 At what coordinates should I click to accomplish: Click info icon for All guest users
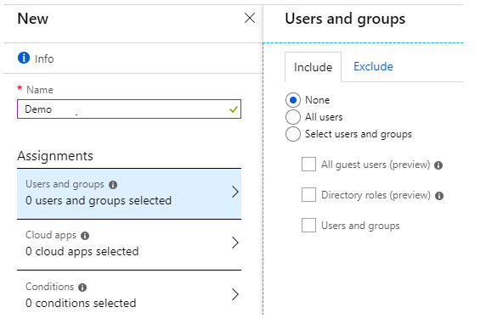[438, 165]
